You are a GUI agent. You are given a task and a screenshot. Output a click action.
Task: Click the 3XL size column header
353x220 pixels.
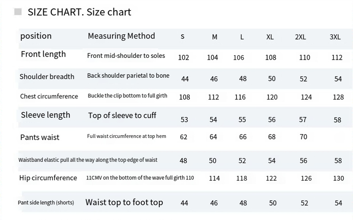tap(335, 37)
